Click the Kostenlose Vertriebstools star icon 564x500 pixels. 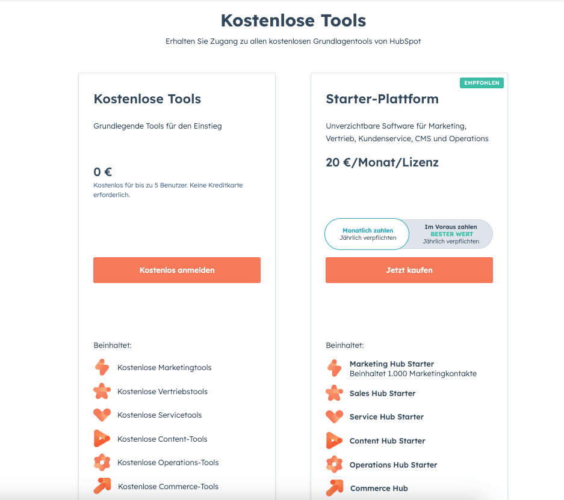click(x=102, y=391)
